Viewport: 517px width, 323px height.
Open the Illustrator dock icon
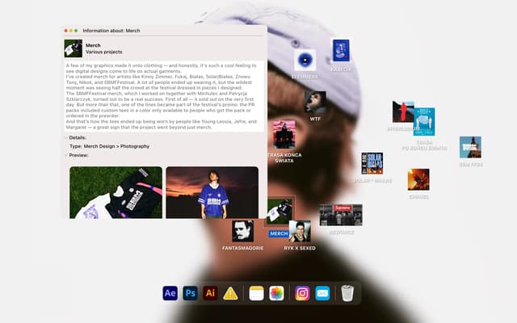(210, 293)
